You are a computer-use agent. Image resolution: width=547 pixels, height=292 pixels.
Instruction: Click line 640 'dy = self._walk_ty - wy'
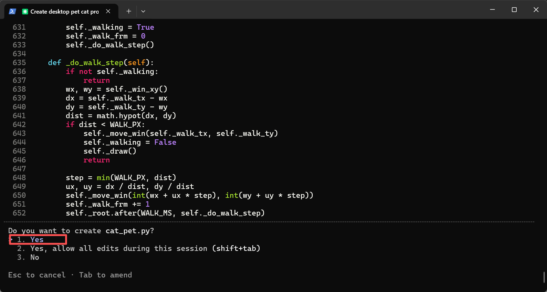coord(116,107)
